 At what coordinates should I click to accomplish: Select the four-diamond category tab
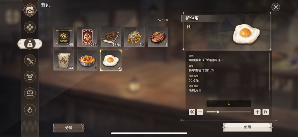click(x=30, y=27)
